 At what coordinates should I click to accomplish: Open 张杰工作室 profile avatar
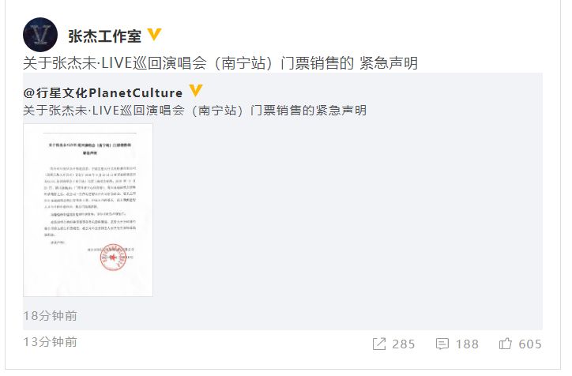[x=40, y=35]
